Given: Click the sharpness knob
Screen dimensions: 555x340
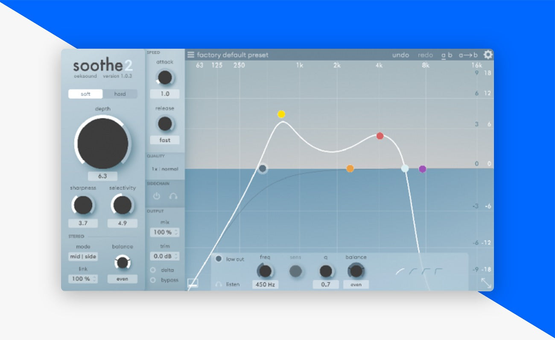Looking at the screenshot, I should click(83, 205).
